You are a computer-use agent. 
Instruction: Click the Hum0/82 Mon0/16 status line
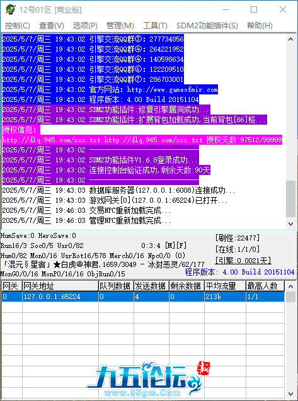pos(93,256)
